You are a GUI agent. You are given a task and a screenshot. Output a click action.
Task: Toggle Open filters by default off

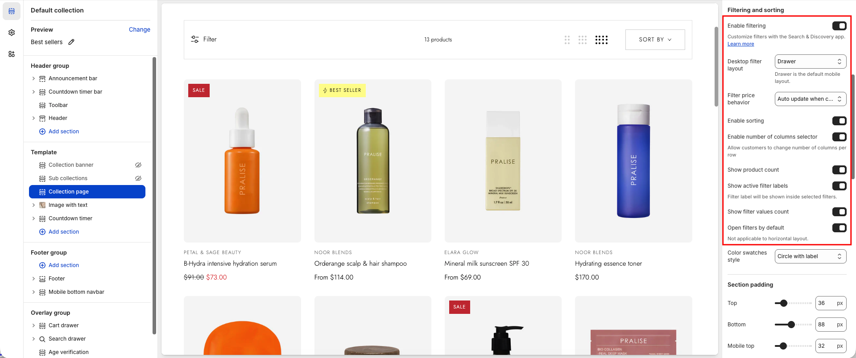[839, 228]
